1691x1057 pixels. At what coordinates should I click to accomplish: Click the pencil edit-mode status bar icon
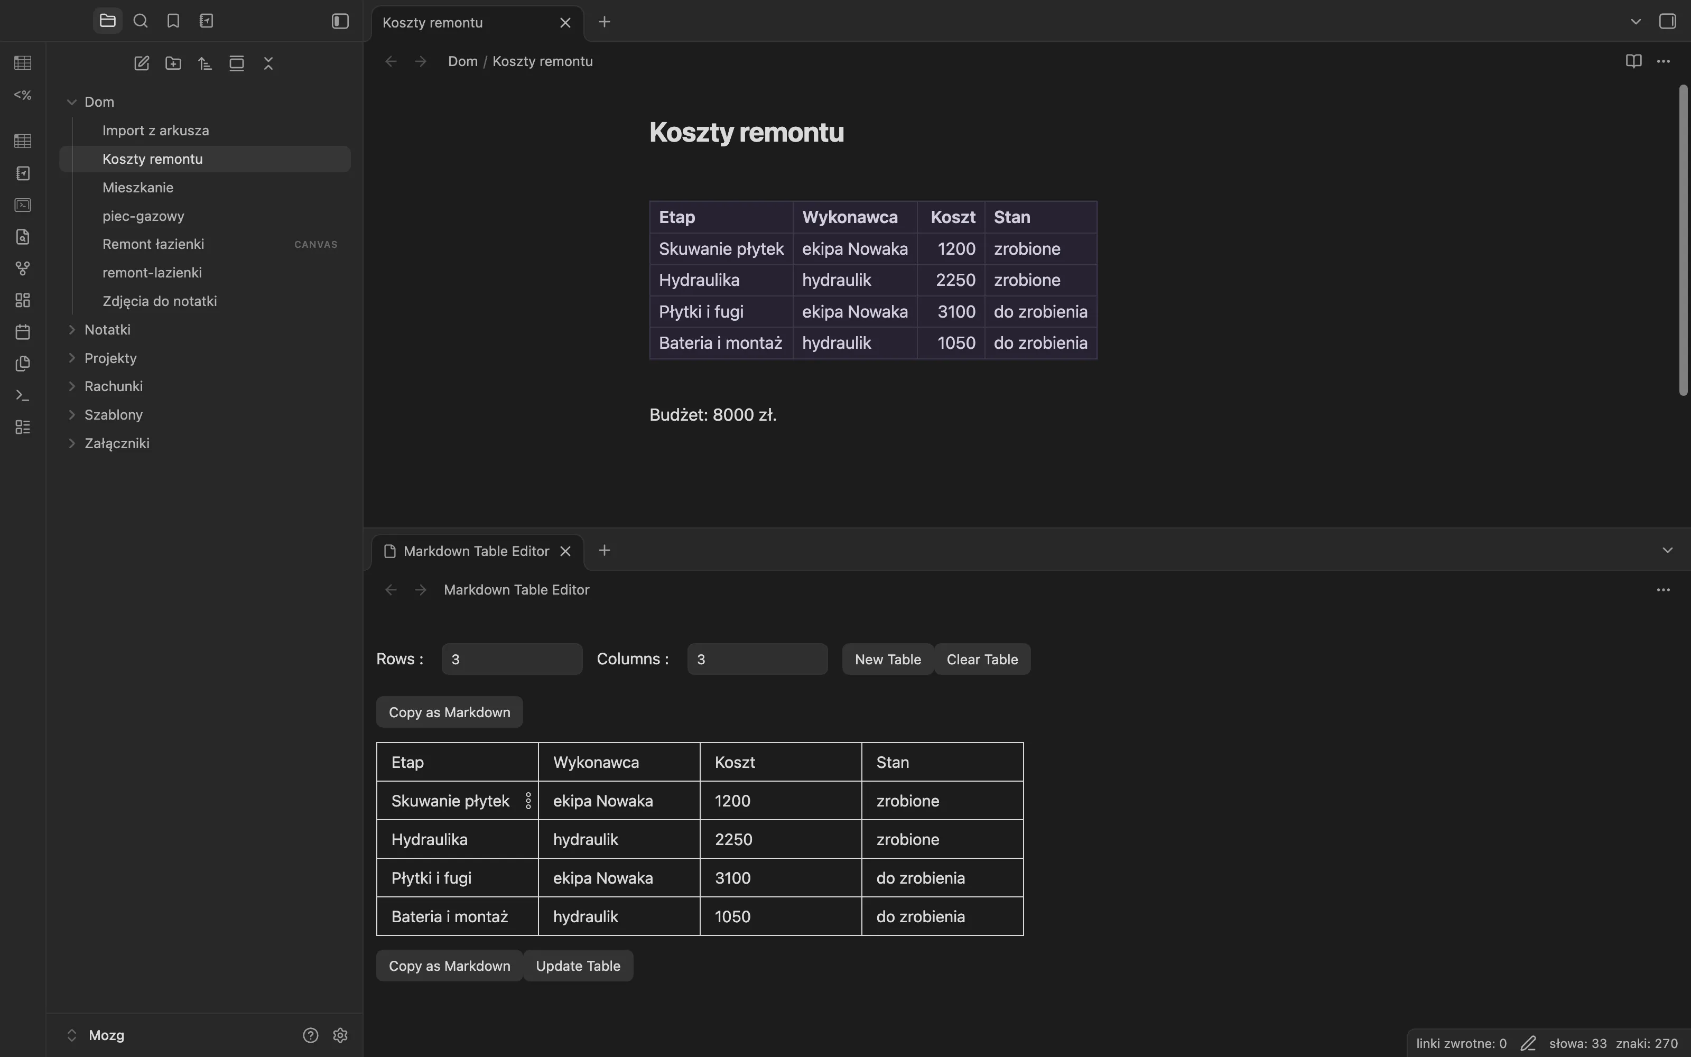1528,1044
